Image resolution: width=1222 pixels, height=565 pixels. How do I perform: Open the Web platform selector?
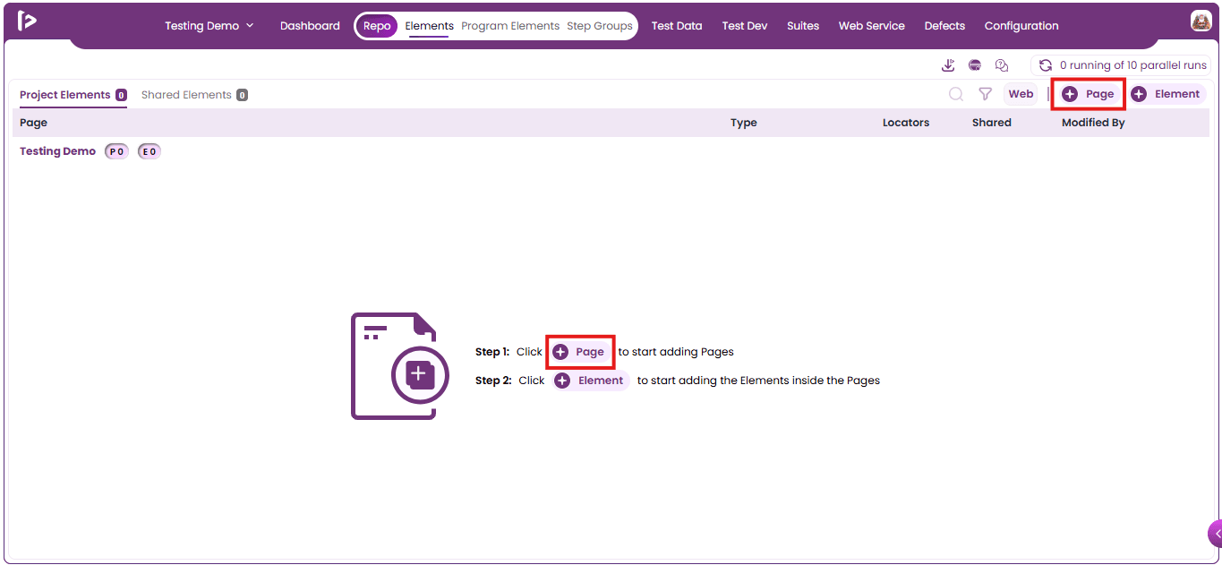[x=1021, y=94]
